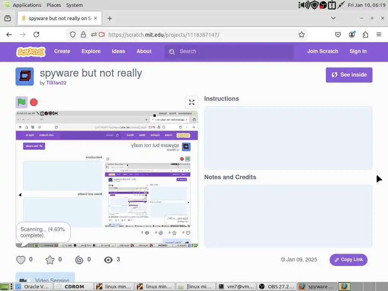
Task: Focus the Scratch Search field
Action: point(229,52)
